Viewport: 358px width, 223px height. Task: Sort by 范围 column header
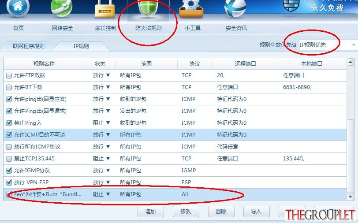tap(146, 63)
